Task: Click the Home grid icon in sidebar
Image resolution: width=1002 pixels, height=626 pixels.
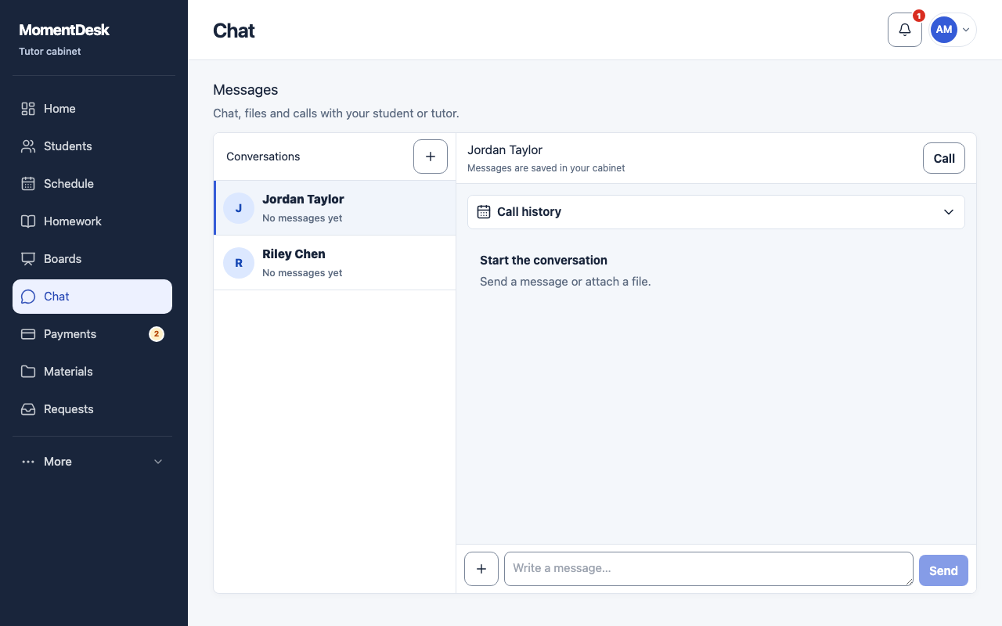Action: tap(28, 109)
